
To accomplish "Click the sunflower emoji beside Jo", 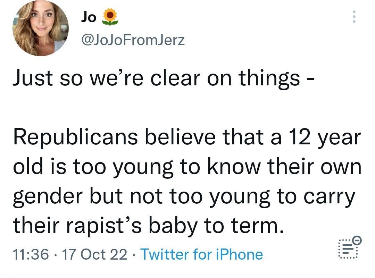I will click(109, 17).
